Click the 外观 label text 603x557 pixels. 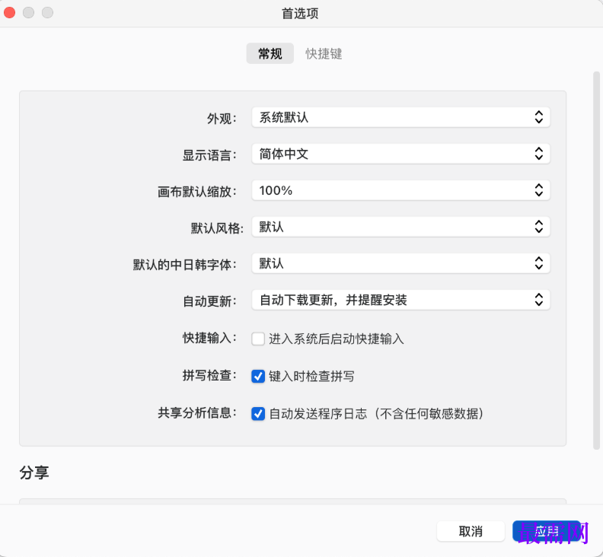coord(222,119)
